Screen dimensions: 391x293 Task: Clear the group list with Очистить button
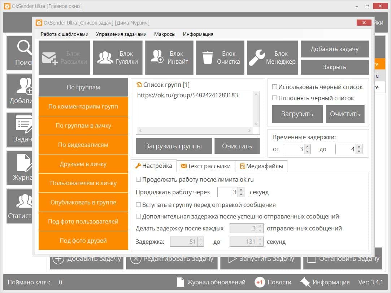click(237, 146)
